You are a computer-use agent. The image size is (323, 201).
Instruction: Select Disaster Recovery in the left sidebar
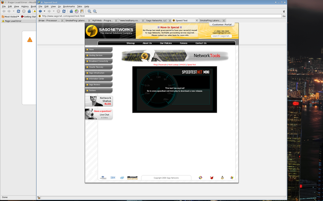coord(99,67)
